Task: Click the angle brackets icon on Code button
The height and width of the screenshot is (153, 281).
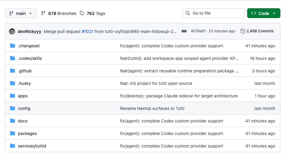Action: 253,13
